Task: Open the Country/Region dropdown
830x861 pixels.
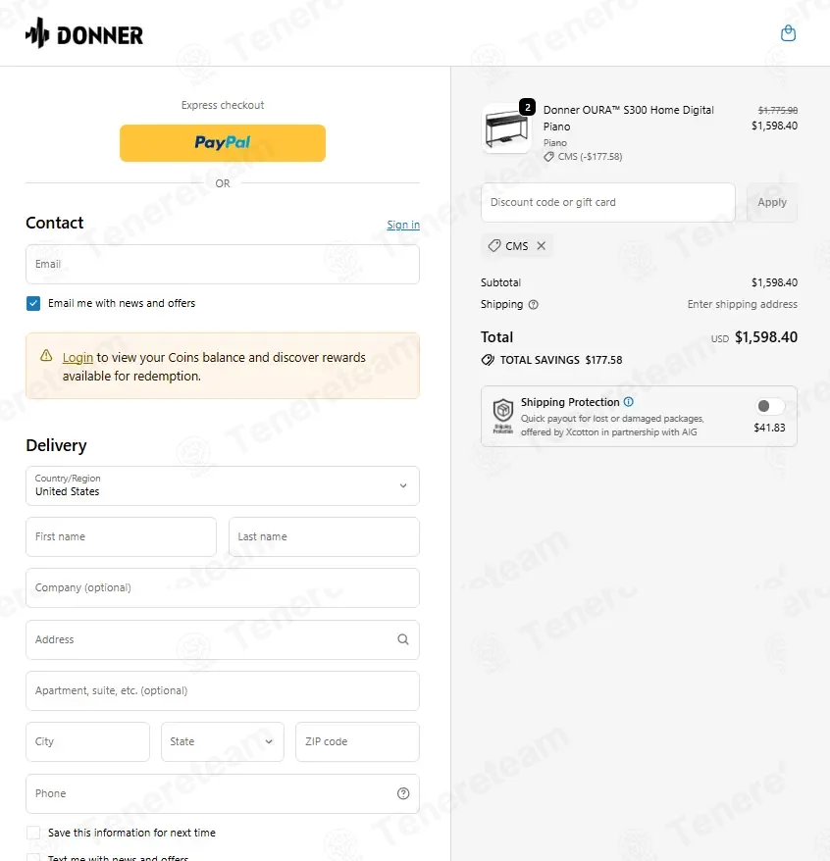Action: (223, 486)
